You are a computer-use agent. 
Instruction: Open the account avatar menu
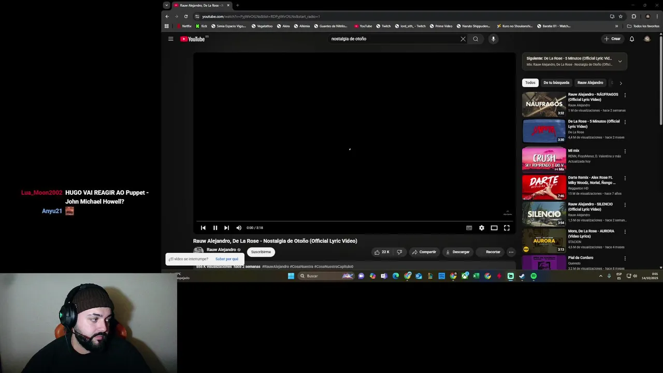pyautogui.click(x=647, y=39)
